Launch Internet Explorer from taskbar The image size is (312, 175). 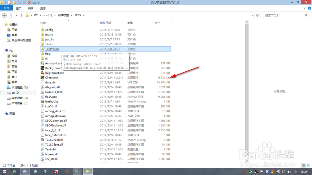click(x=14, y=172)
